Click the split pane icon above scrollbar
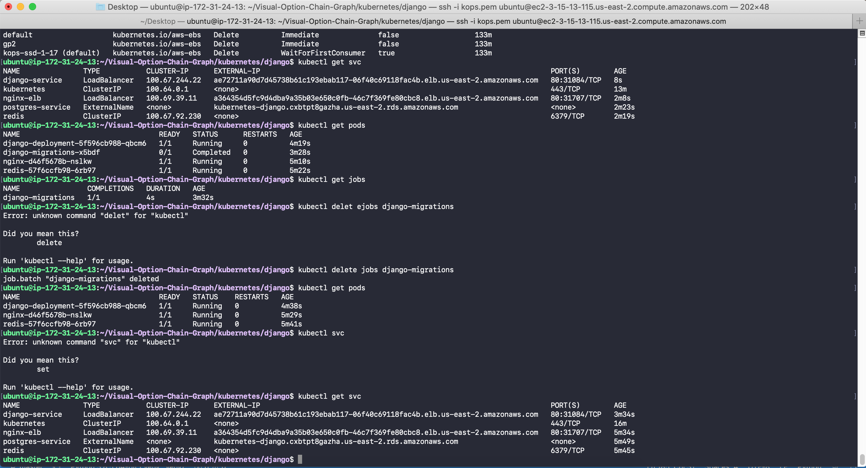Screen dimensions: 866x468 (x=862, y=33)
